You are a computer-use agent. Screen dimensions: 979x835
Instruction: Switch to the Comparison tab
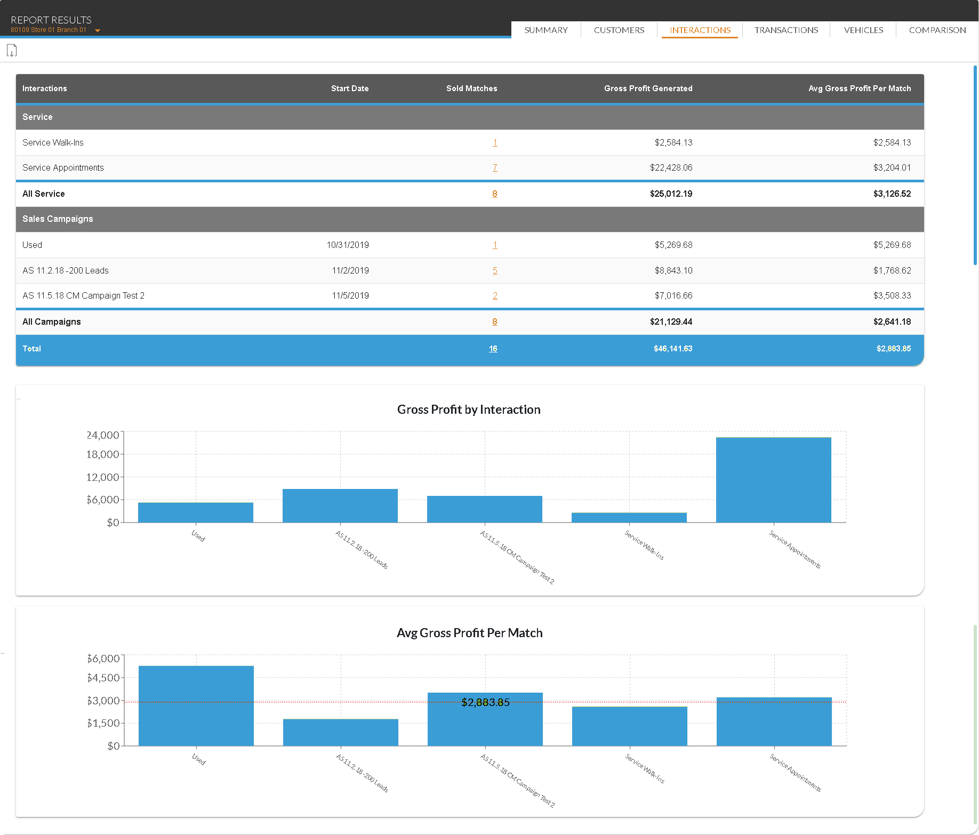[937, 30]
